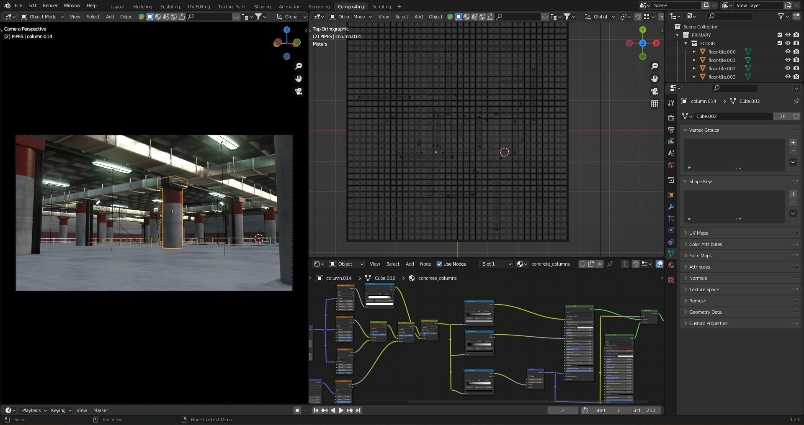Viewport: 804px width, 425px height.
Task: Switch to Shading workspace tab
Action: pos(262,7)
